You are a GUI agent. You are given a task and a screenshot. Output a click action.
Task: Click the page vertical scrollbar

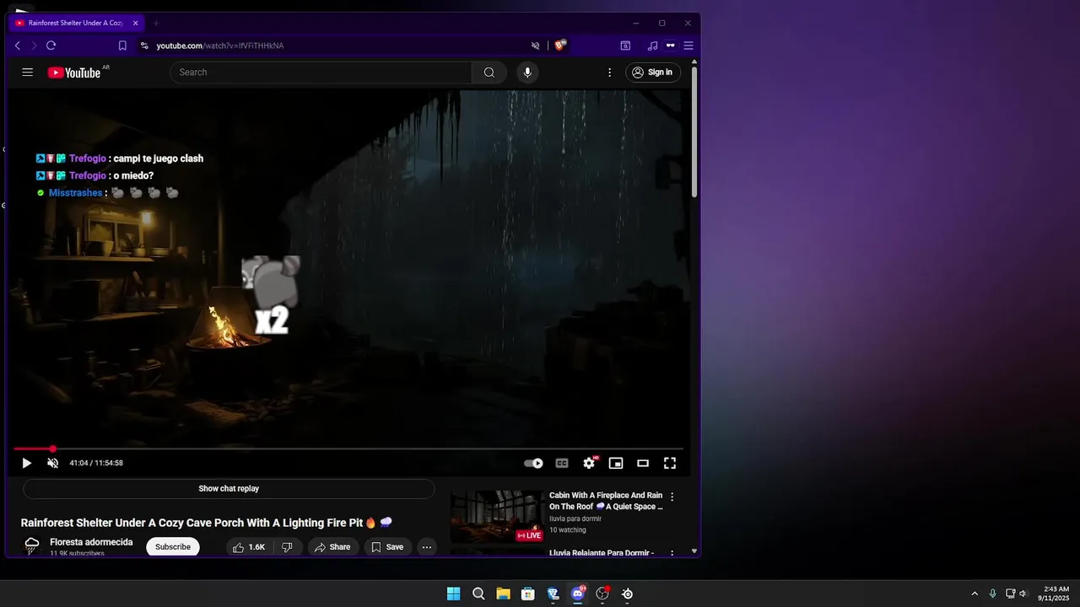(694, 131)
